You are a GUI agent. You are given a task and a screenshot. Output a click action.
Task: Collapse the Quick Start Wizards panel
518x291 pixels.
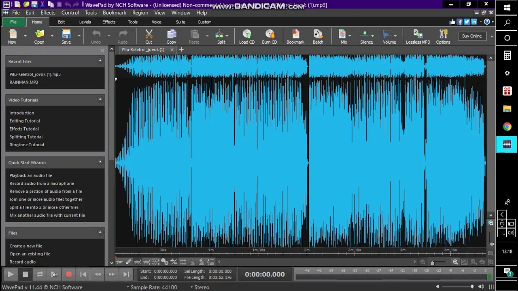click(100, 162)
